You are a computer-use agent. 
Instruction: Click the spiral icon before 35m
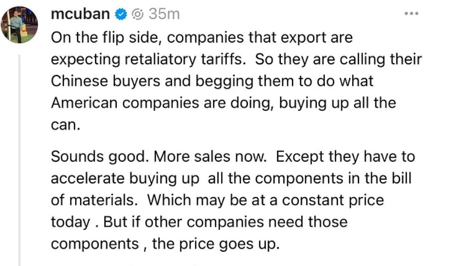(138, 14)
